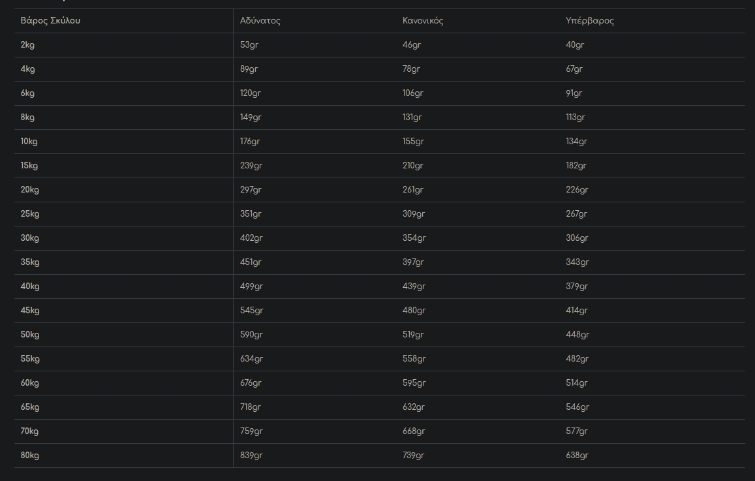The height and width of the screenshot is (481, 755).
Task: Click the 379gr cell in the 40kg row
Action: (x=577, y=287)
